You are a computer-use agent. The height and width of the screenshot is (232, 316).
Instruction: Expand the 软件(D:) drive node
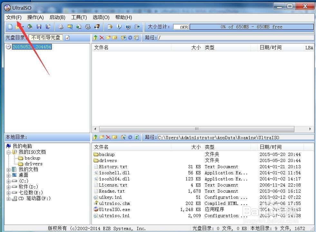[8, 187]
